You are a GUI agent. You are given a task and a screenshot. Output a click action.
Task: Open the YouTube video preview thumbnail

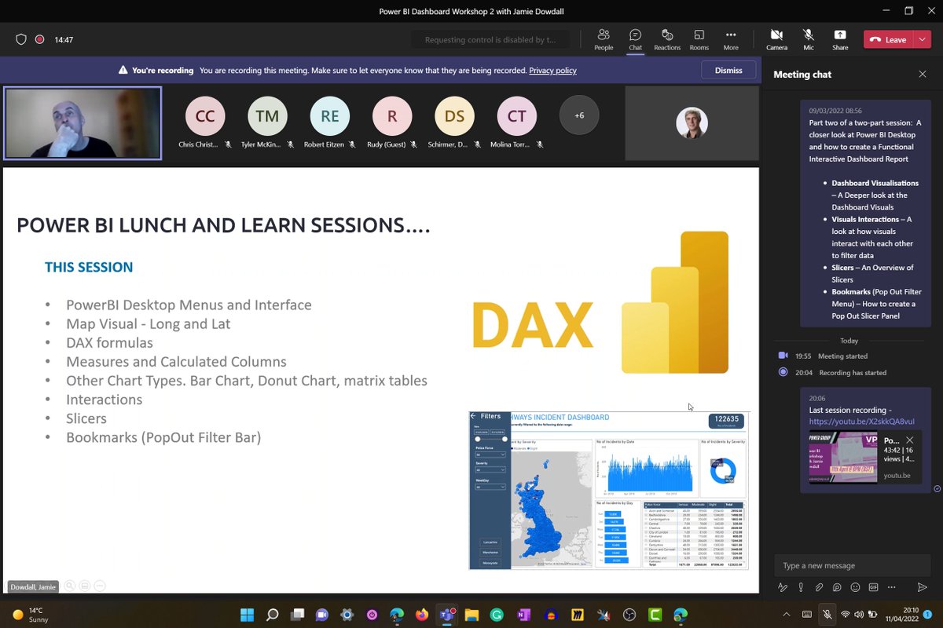coord(843,457)
